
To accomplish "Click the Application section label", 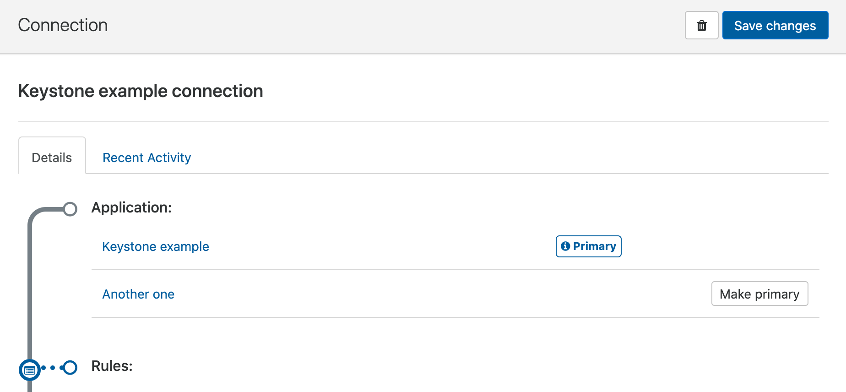I will pos(131,207).
